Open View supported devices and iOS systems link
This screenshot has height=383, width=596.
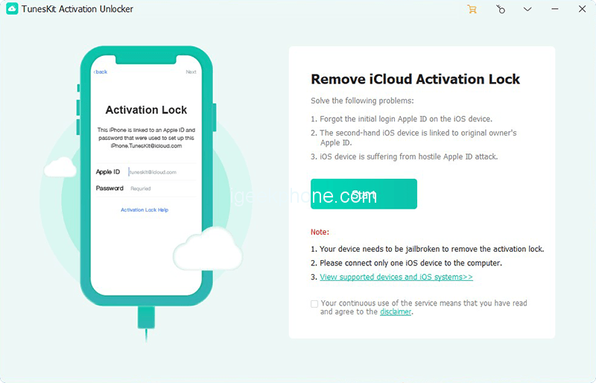(396, 277)
